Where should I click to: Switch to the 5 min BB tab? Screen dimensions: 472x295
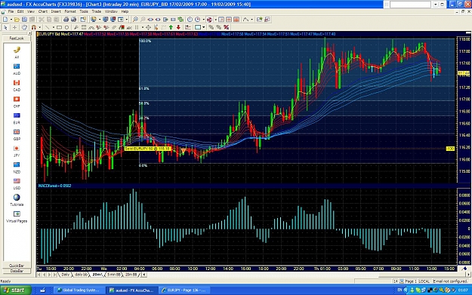tap(114, 275)
